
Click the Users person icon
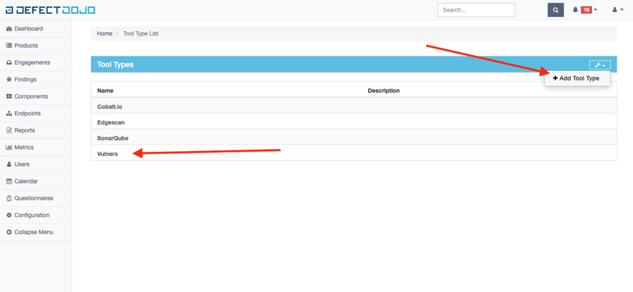(9, 164)
